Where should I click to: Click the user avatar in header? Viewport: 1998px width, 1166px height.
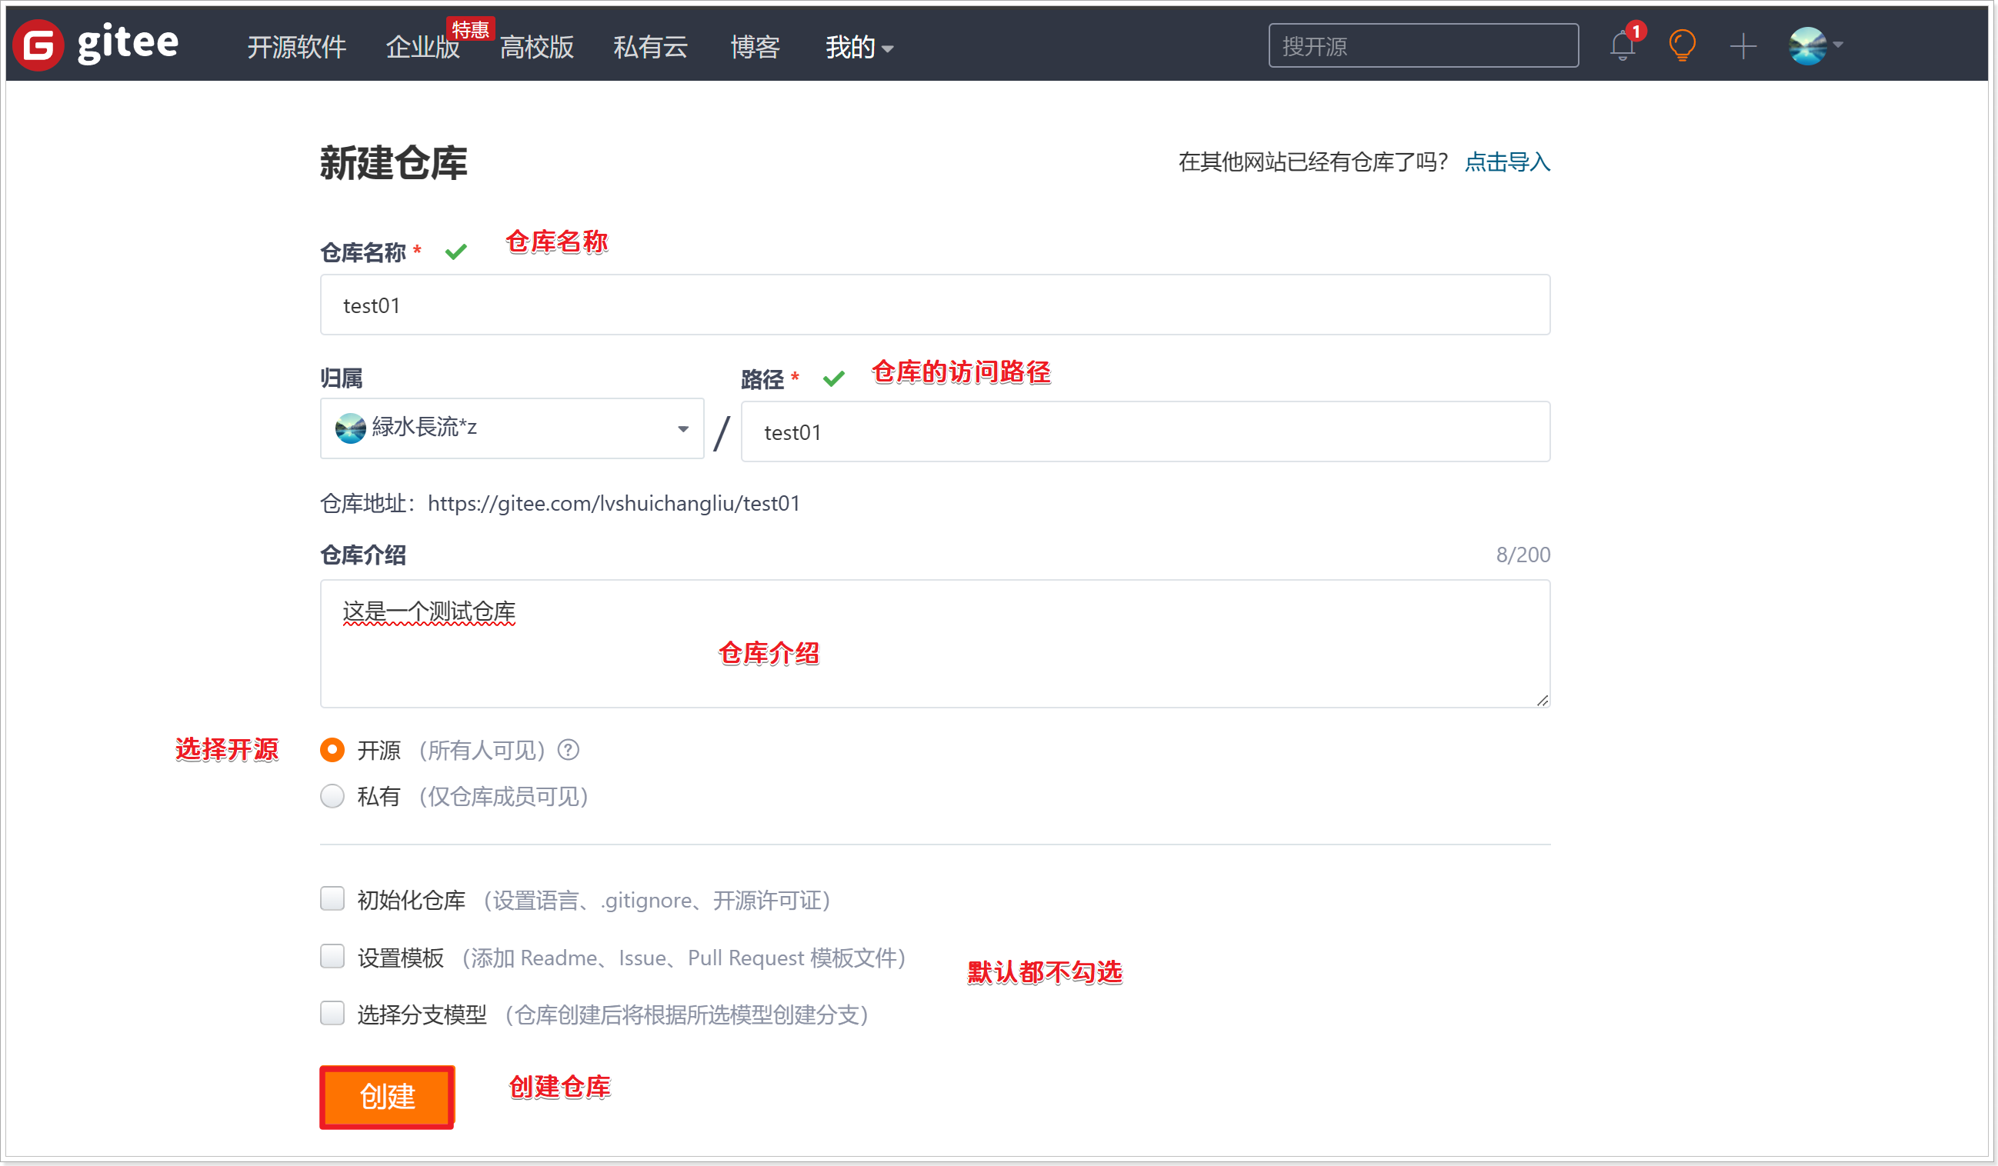[1808, 46]
